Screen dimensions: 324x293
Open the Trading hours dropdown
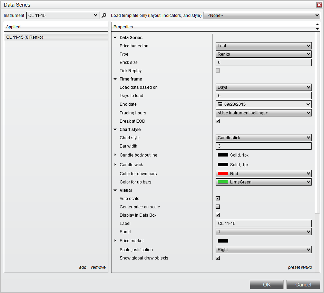(x=264, y=113)
